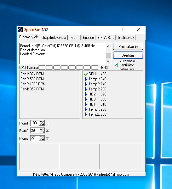Click the blue down arrow beside Temp1: 34C
Image resolution: width=172 pixels, height=189 pixels.
(86, 79)
